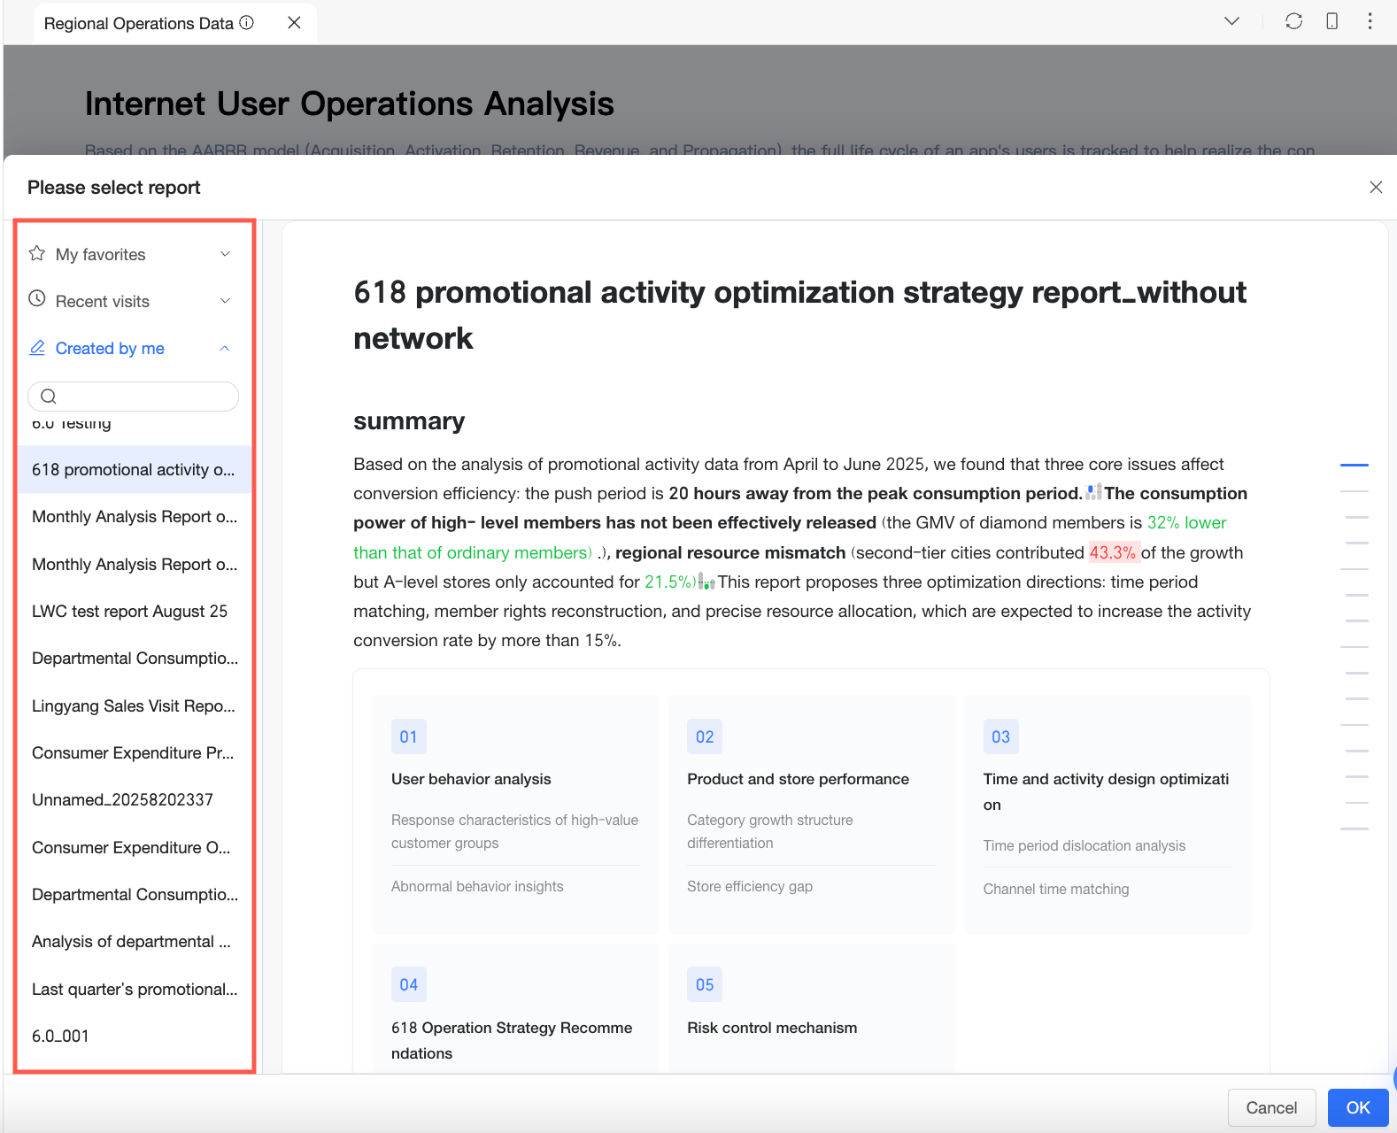
Task: Expand the Recent visits chevron
Action: coord(225,301)
